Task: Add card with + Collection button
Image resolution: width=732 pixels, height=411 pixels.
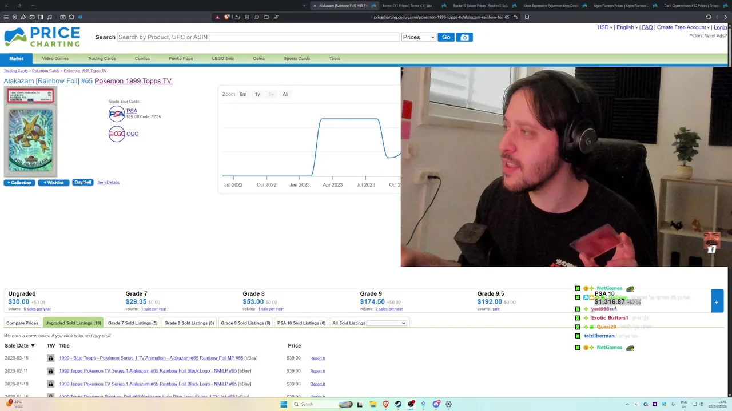Action: pyautogui.click(x=19, y=183)
